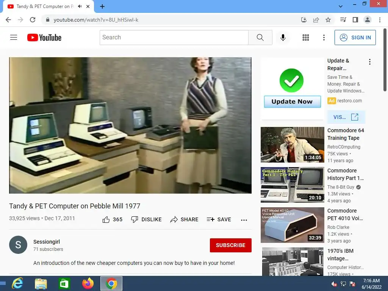Toggle Chrome side panel
The width and height of the screenshot is (388, 291).
click(355, 20)
